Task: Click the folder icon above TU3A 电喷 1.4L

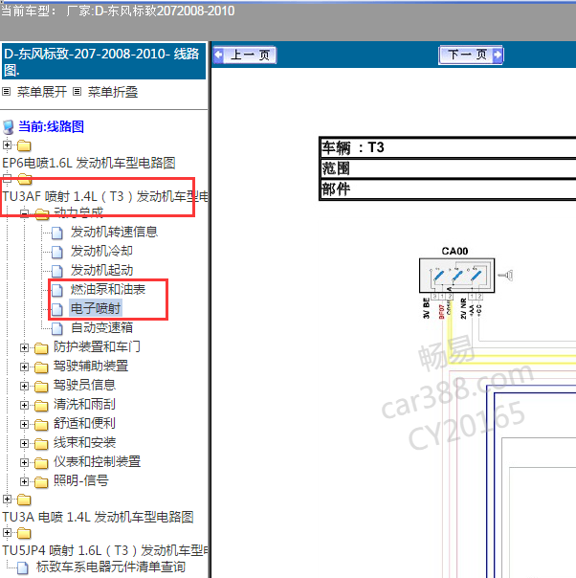Action: pyautogui.click(x=24, y=500)
